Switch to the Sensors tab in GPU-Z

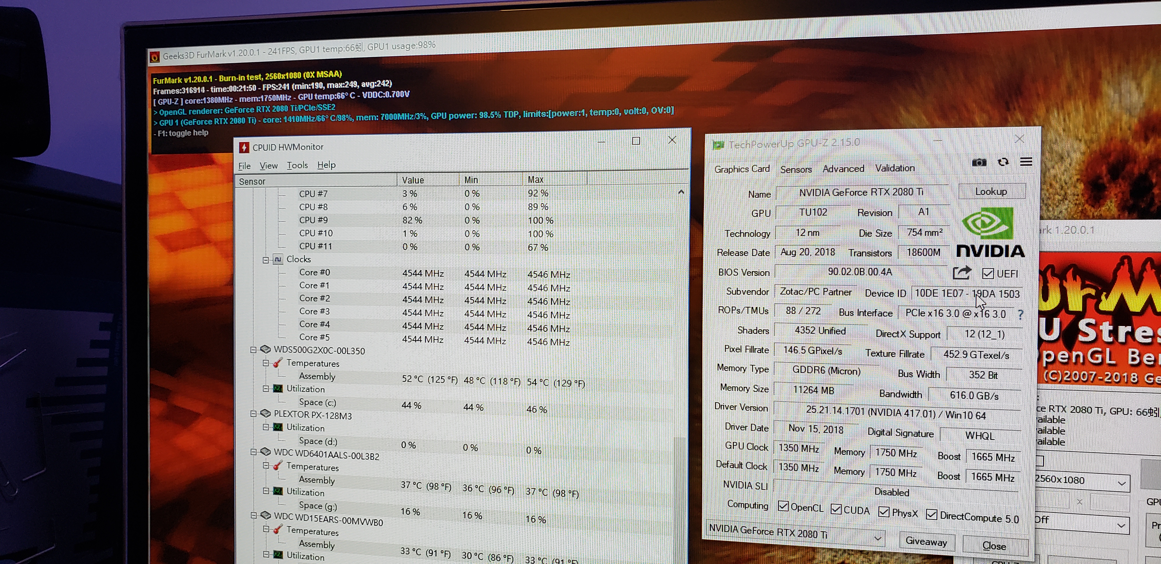tap(796, 169)
